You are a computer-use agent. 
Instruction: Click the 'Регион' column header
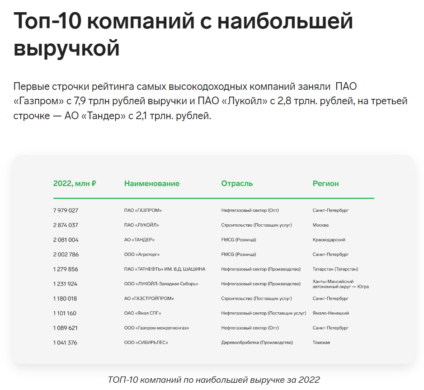pyautogui.click(x=325, y=184)
